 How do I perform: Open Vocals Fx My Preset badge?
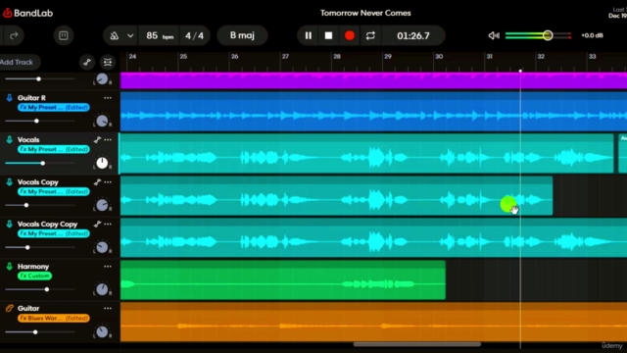click(x=54, y=149)
